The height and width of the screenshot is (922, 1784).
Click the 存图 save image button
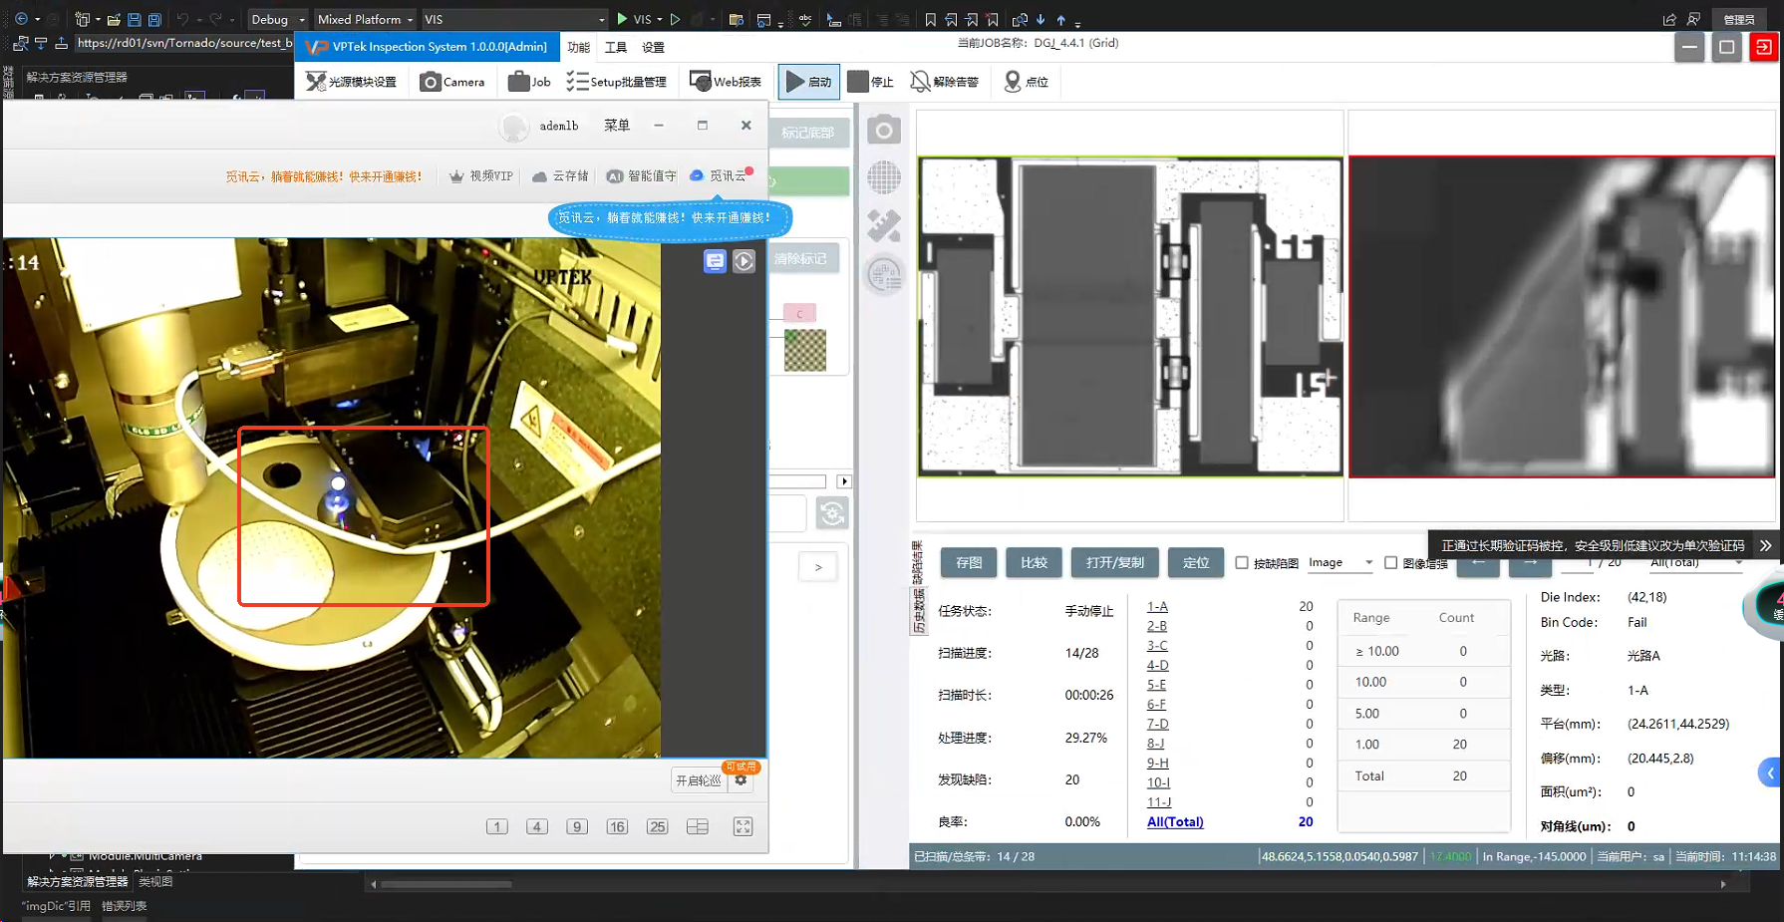click(x=969, y=562)
